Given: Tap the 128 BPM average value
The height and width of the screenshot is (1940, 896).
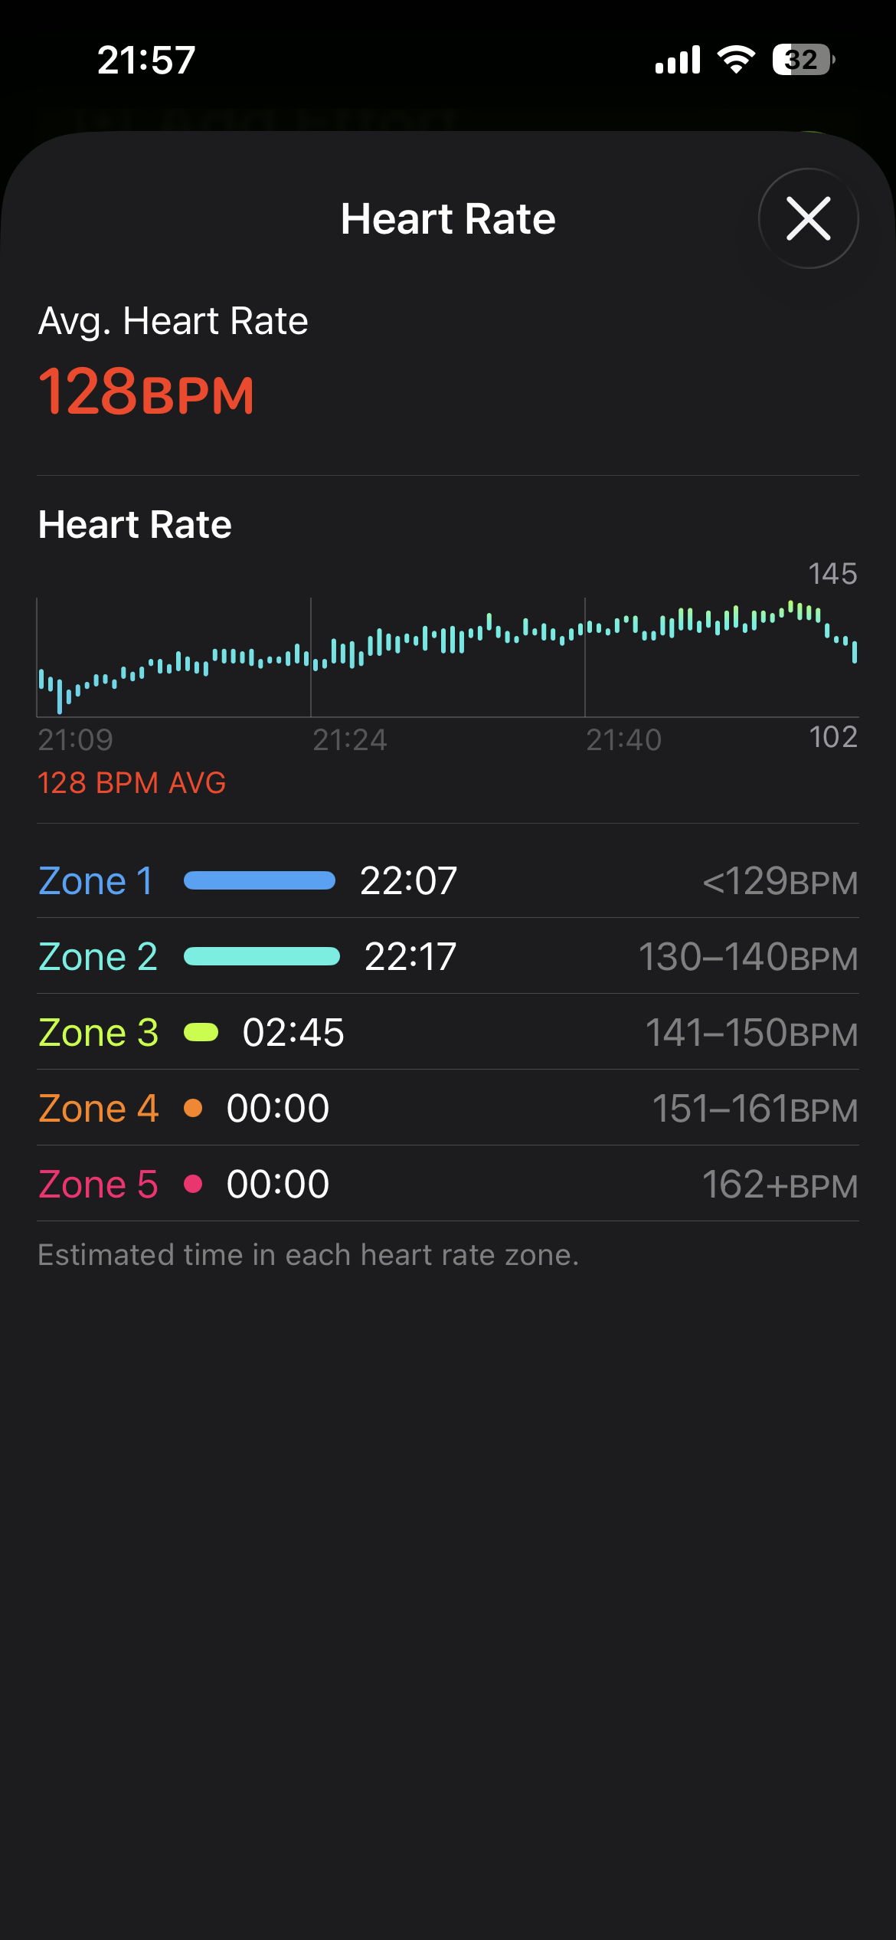Looking at the screenshot, I should tap(146, 392).
